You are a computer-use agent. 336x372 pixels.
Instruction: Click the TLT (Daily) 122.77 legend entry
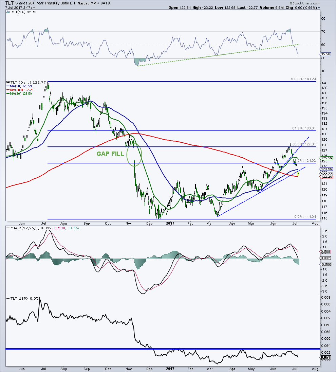click(x=28, y=82)
